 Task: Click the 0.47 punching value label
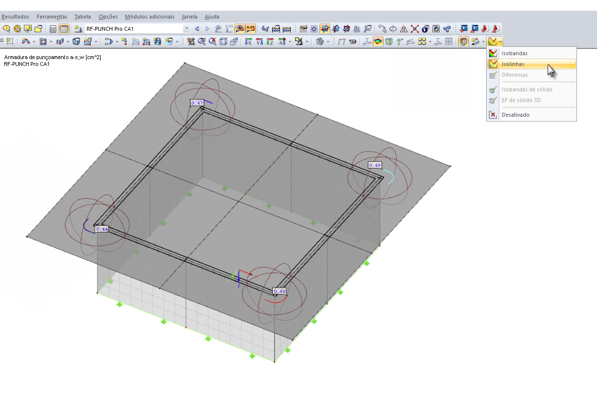[197, 103]
